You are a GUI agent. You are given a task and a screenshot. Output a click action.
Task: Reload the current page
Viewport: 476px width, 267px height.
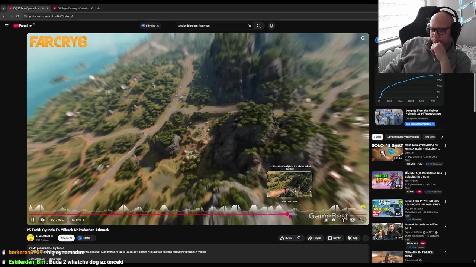pos(17,16)
